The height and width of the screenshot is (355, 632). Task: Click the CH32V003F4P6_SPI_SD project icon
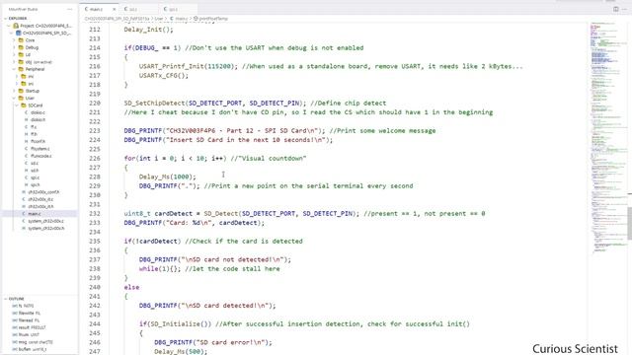[18, 33]
